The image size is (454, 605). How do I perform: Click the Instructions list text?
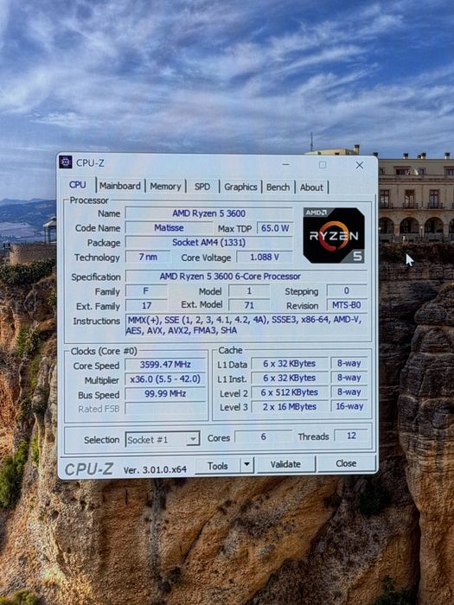246,325
